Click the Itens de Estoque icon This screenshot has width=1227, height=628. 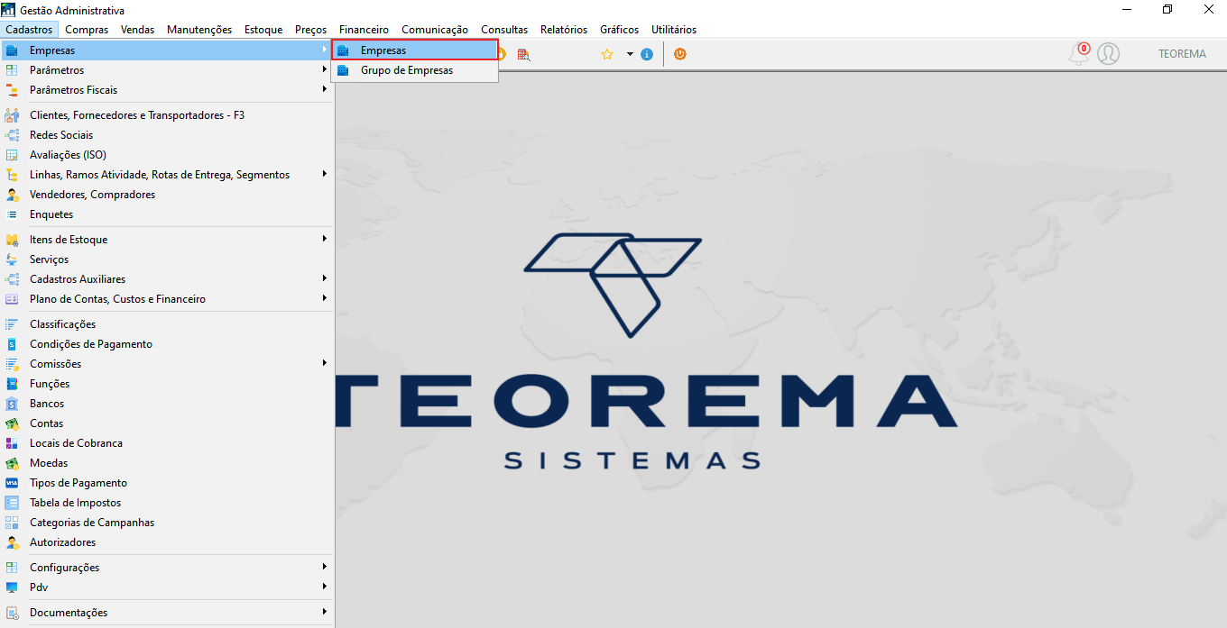coord(12,240)
